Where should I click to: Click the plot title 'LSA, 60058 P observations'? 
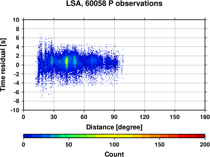tap(114, 3)
